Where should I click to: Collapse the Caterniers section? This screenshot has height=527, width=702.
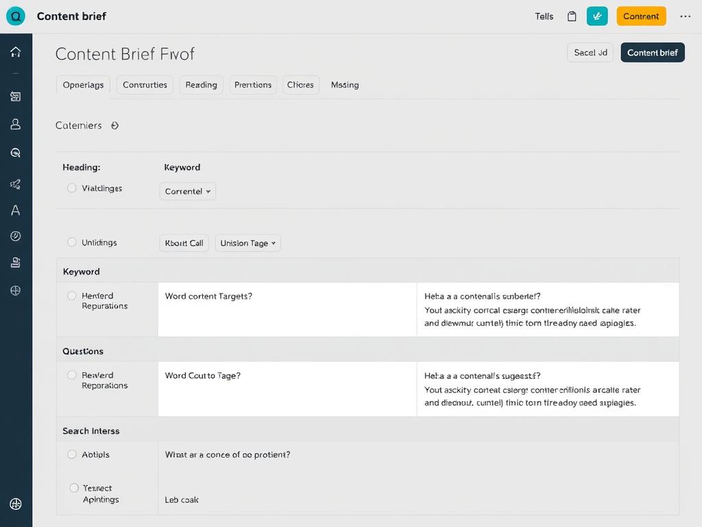tap(114, 126)
